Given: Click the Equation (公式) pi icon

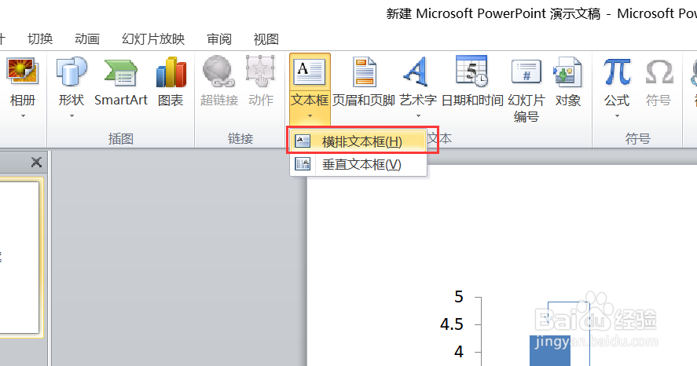Looking at the screenshot, I should pyautogui.click(x=617, y=72).
